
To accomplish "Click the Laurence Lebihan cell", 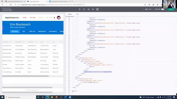I will (20, 64).
